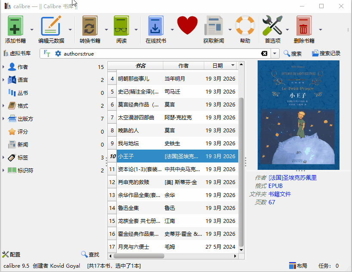Screen dimensions: 352x272
Task: Click the Tags (标签) category icon
Action: pos(12,157)
